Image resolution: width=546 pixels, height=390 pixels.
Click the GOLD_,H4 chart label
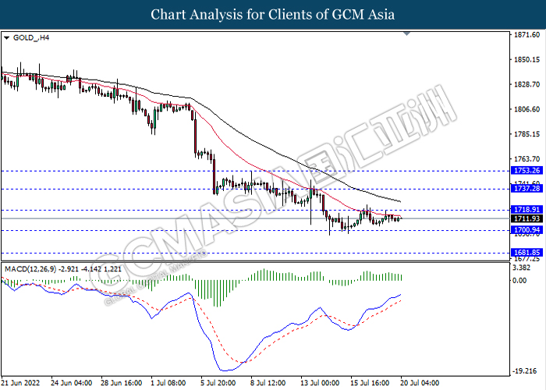click(x=31, y=37)
